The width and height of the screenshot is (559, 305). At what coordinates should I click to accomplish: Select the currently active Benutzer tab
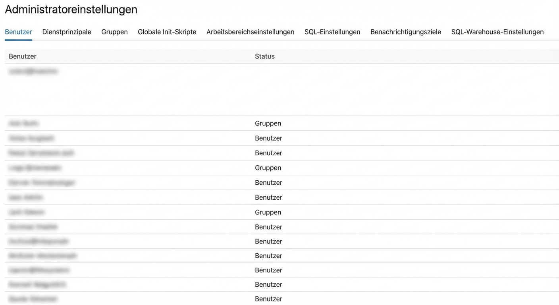18,32
